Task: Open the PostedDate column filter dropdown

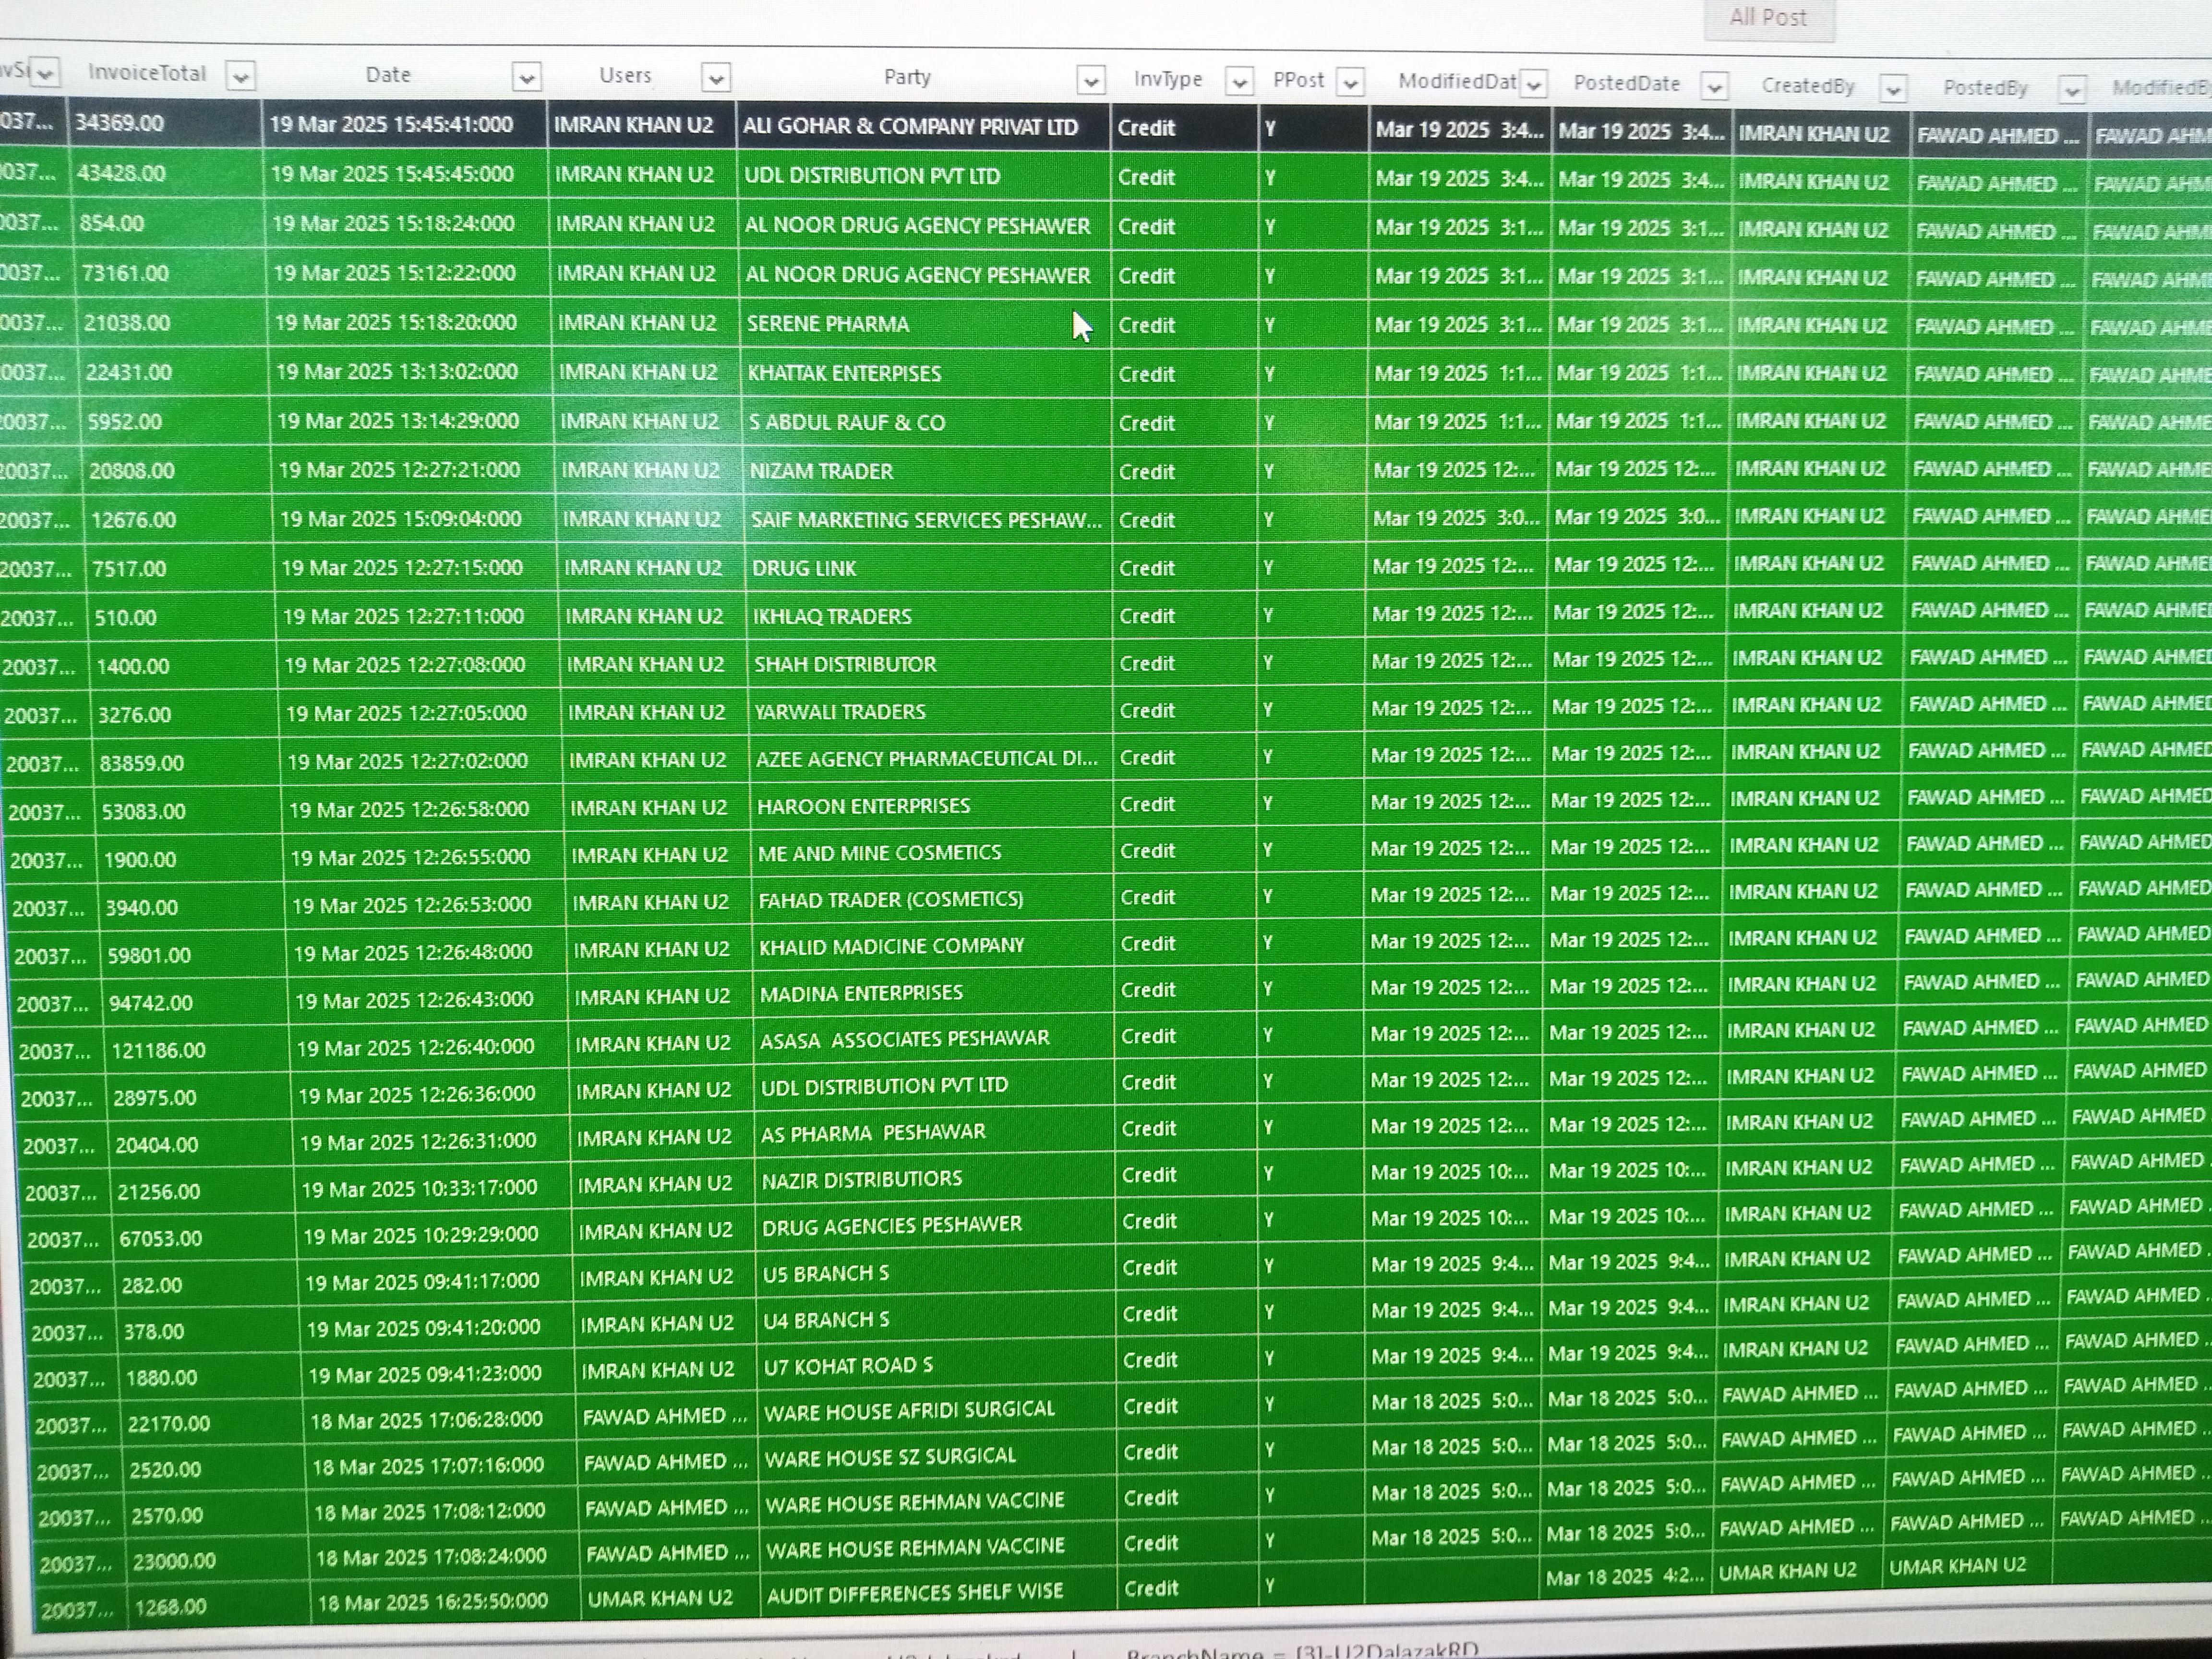Action: tap(1714, 87)
